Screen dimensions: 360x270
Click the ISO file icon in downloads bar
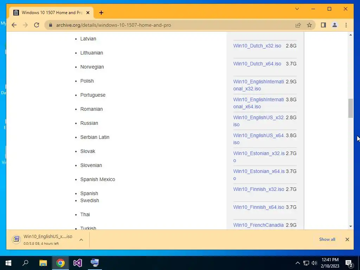pyautogui.click(x=17, y=239)
